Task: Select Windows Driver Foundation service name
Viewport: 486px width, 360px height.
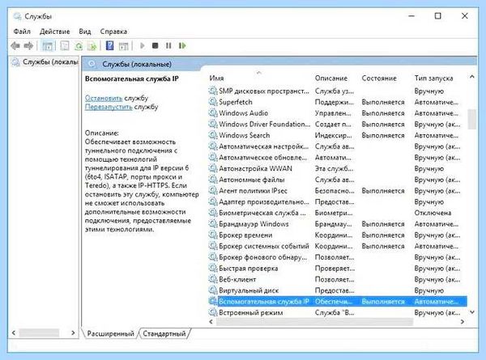Action: [264, 124]
